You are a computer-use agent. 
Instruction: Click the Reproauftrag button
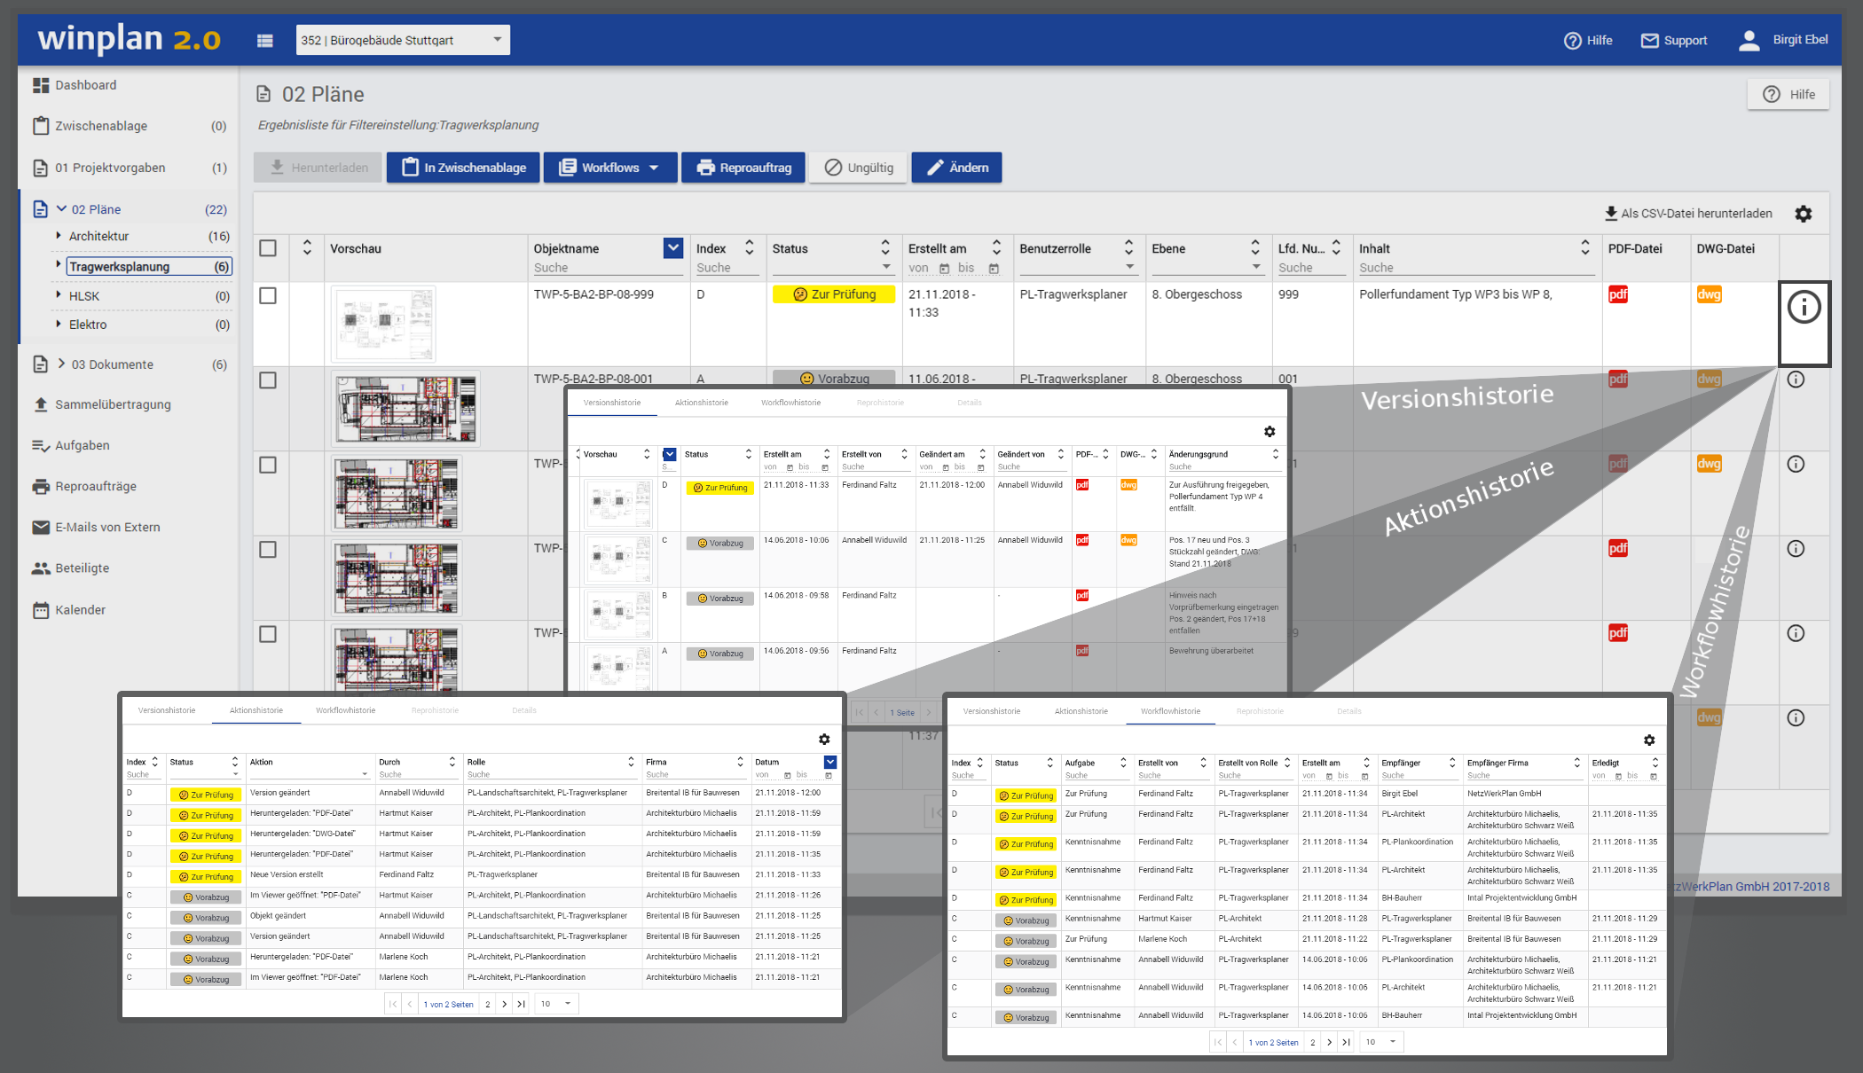pos(743,168)
